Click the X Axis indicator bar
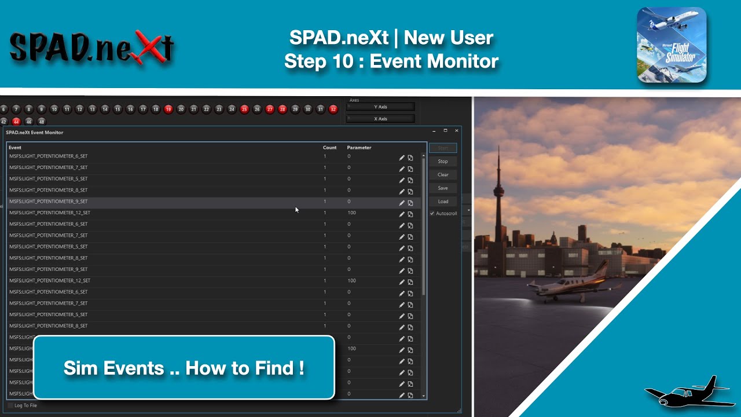Image resolution: width=741 pixels, height=417 pixels. (380, 119)
